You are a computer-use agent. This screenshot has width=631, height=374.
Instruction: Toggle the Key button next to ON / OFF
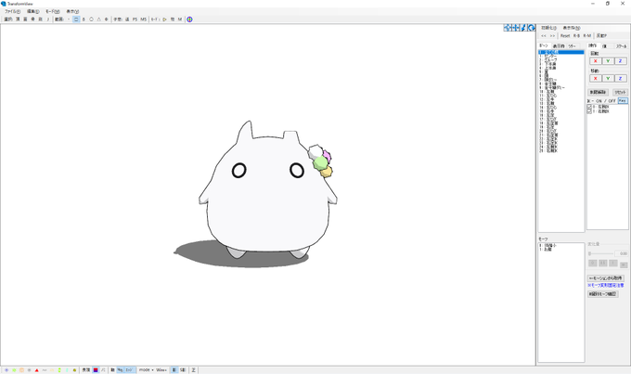tap(623, 100)
